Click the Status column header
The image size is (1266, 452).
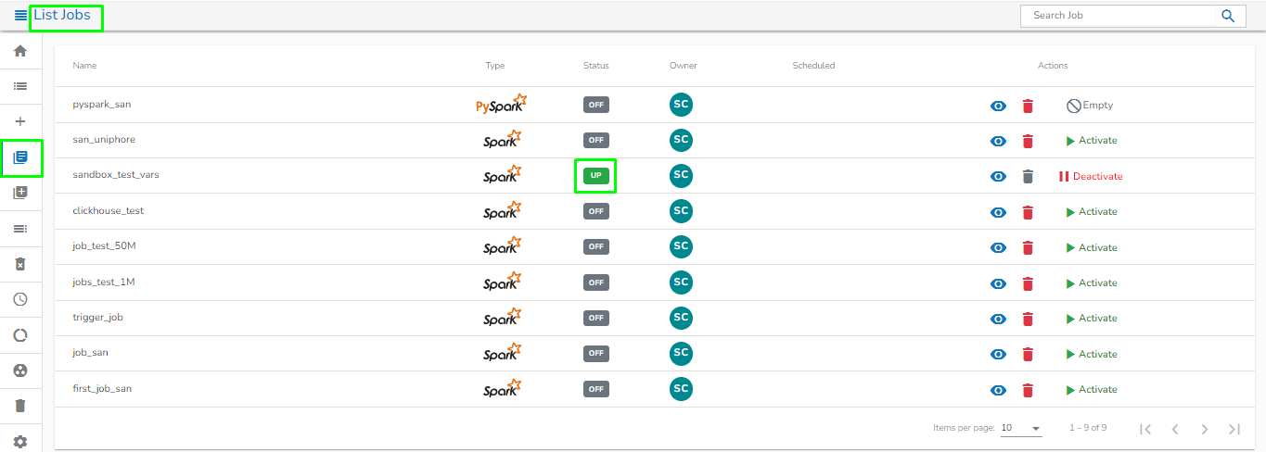point(595,66)
